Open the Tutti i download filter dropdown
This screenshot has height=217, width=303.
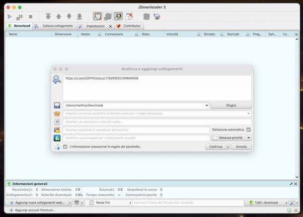coord(266,203)
